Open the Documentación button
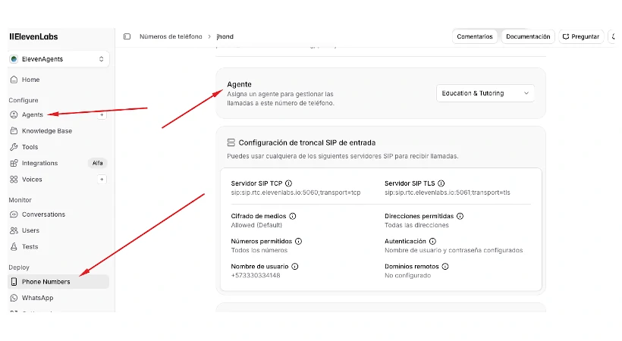The width and height of the screenshot is (622, 341). coord(528,36)
